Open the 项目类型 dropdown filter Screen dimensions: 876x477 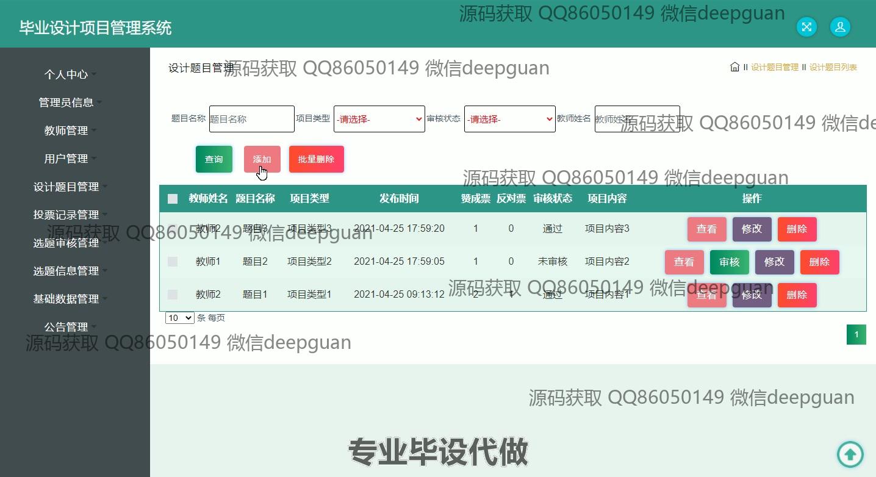tap(379, 119)
